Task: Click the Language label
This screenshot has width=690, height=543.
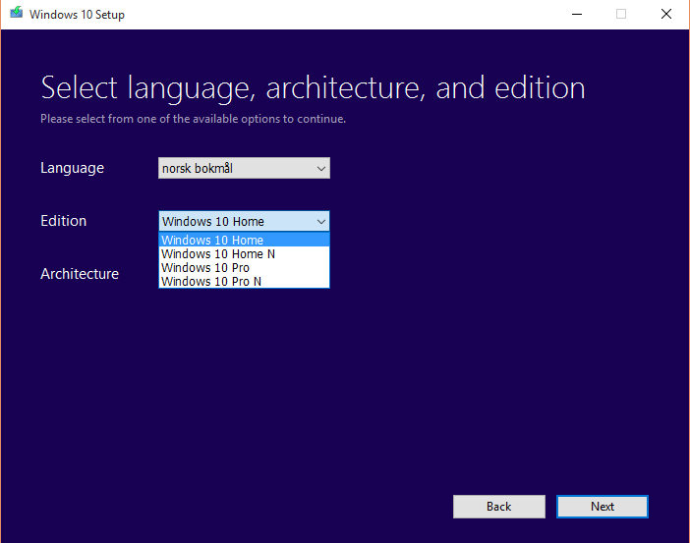Action: tap(72, 168)
